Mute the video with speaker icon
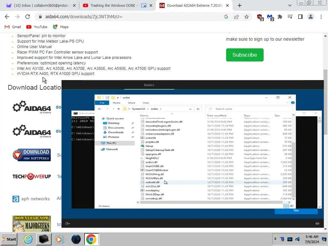The image size is (328, 246). click(317, 224)
